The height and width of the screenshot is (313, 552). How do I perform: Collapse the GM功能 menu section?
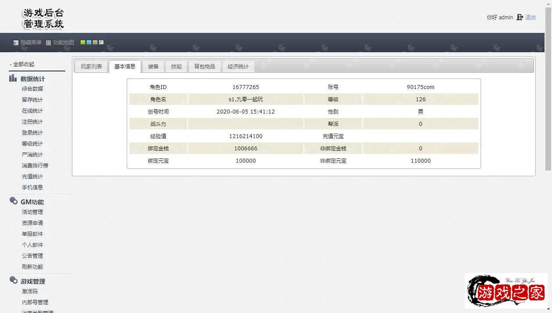[32, 202]
